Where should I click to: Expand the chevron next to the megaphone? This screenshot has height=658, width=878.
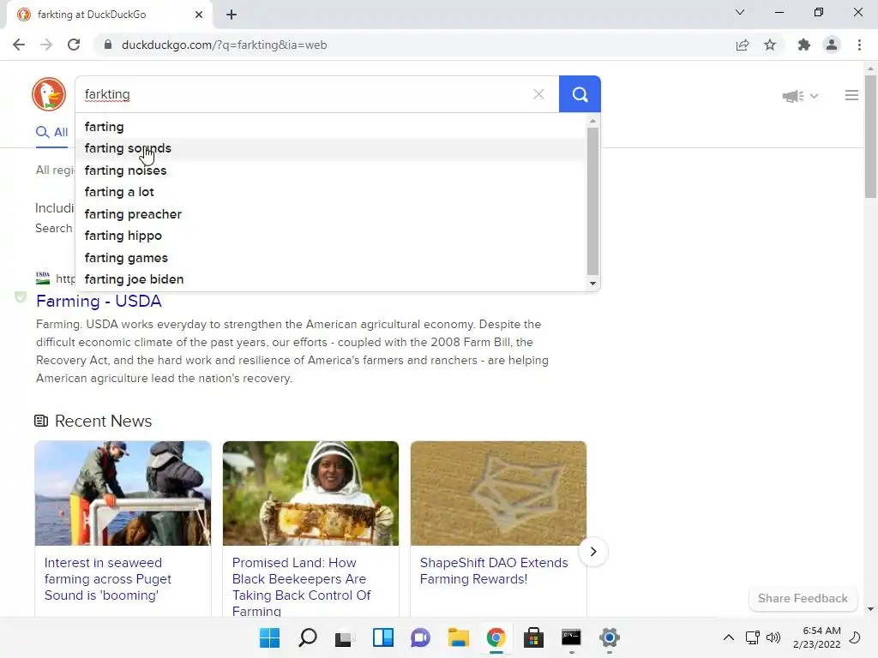815,96
